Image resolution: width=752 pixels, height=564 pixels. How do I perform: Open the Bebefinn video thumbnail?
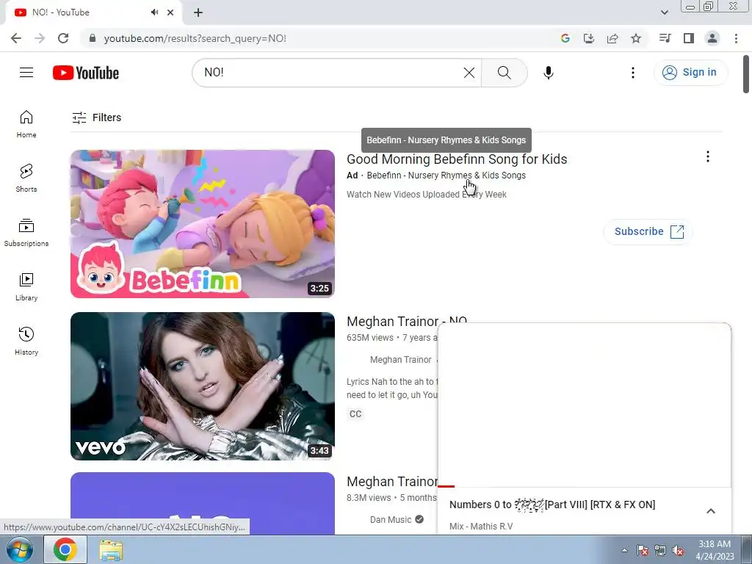click(203, 224)
